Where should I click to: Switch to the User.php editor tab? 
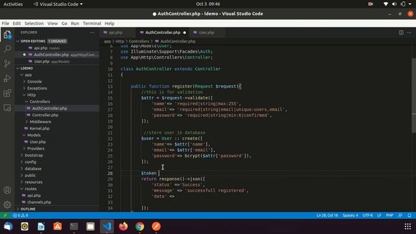207,32
